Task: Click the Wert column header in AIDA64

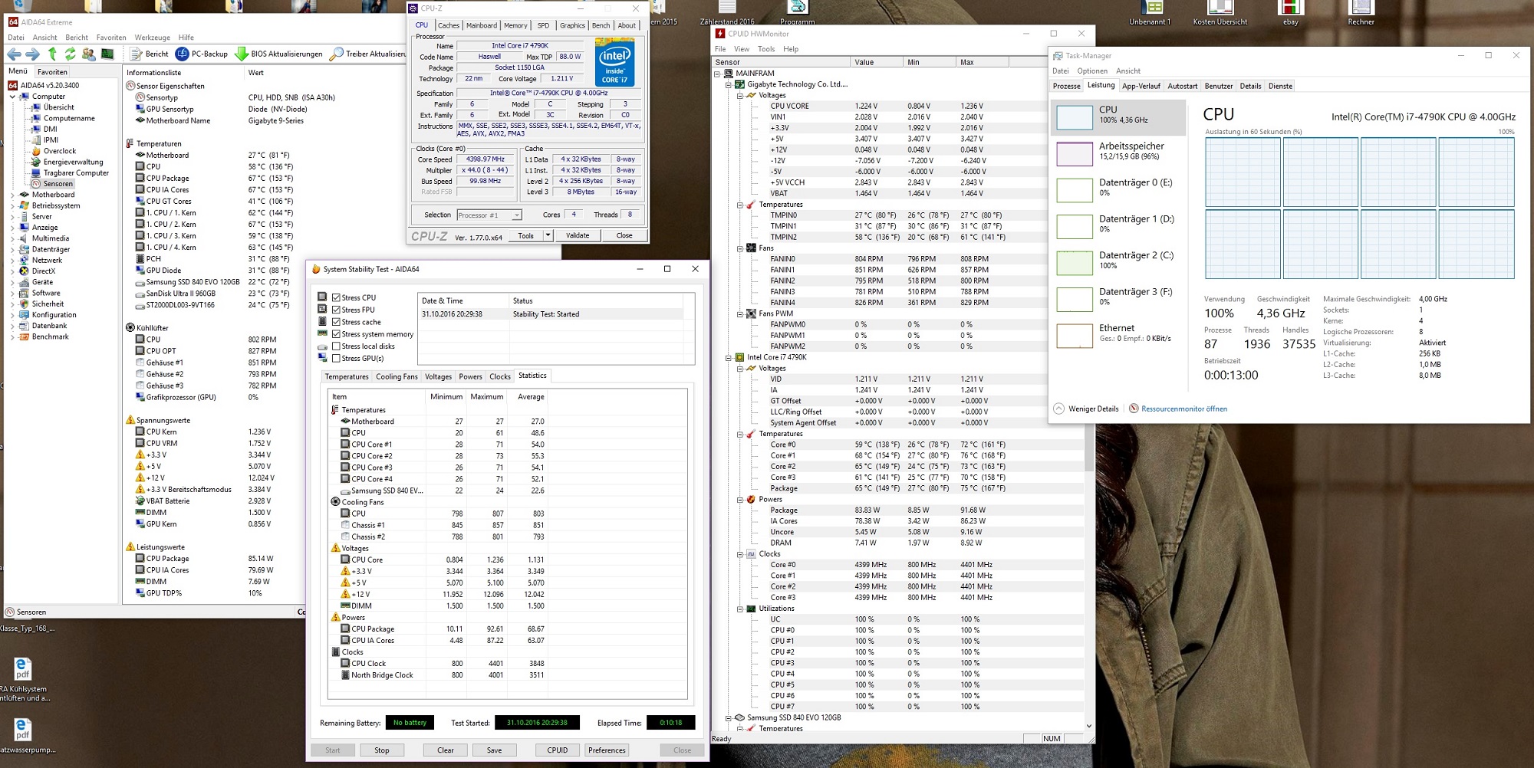Action: click(256, 73)
